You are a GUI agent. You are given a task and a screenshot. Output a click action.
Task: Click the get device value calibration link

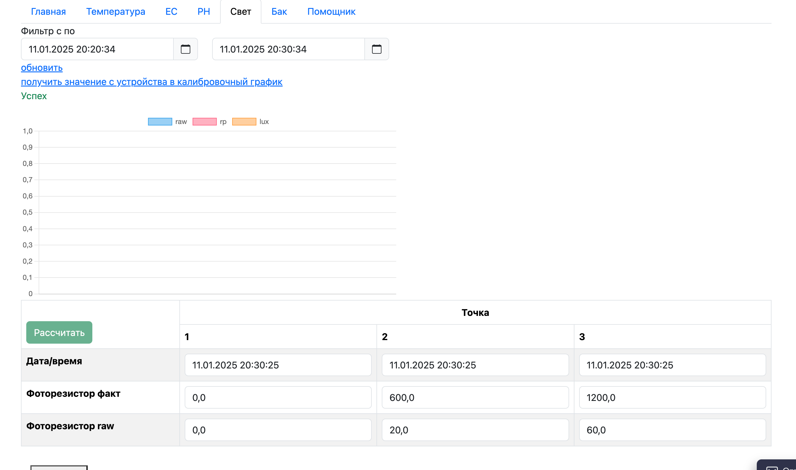click(x=152, y=82)
